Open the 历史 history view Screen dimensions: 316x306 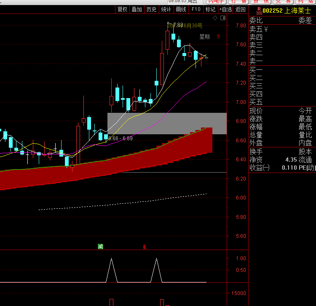coord(152,9)
